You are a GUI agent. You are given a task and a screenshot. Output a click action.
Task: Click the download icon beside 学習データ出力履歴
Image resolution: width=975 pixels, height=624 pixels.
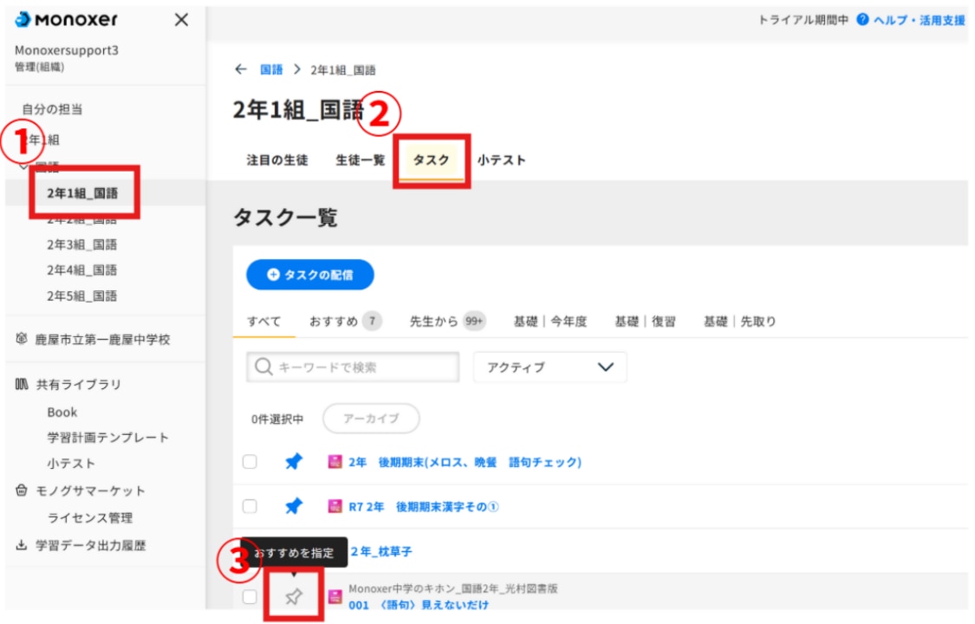[22, 545]
